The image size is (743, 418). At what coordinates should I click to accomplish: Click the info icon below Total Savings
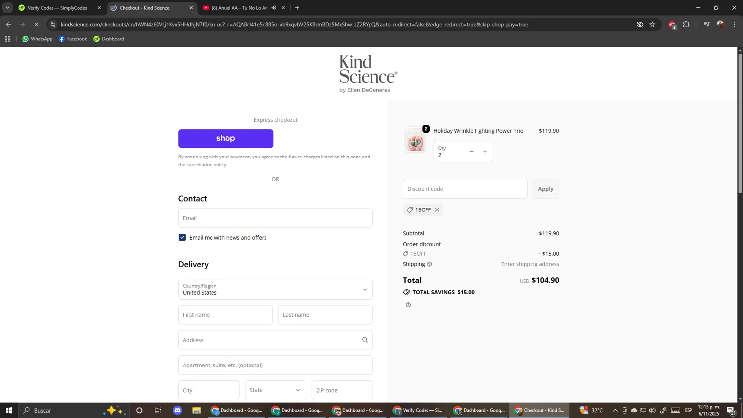click(x=408, y=305)
